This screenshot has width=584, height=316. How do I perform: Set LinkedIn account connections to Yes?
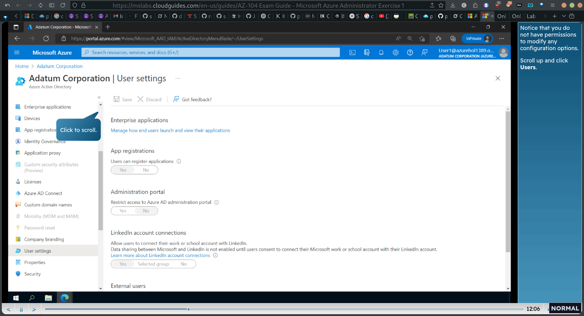click(123, 264)
